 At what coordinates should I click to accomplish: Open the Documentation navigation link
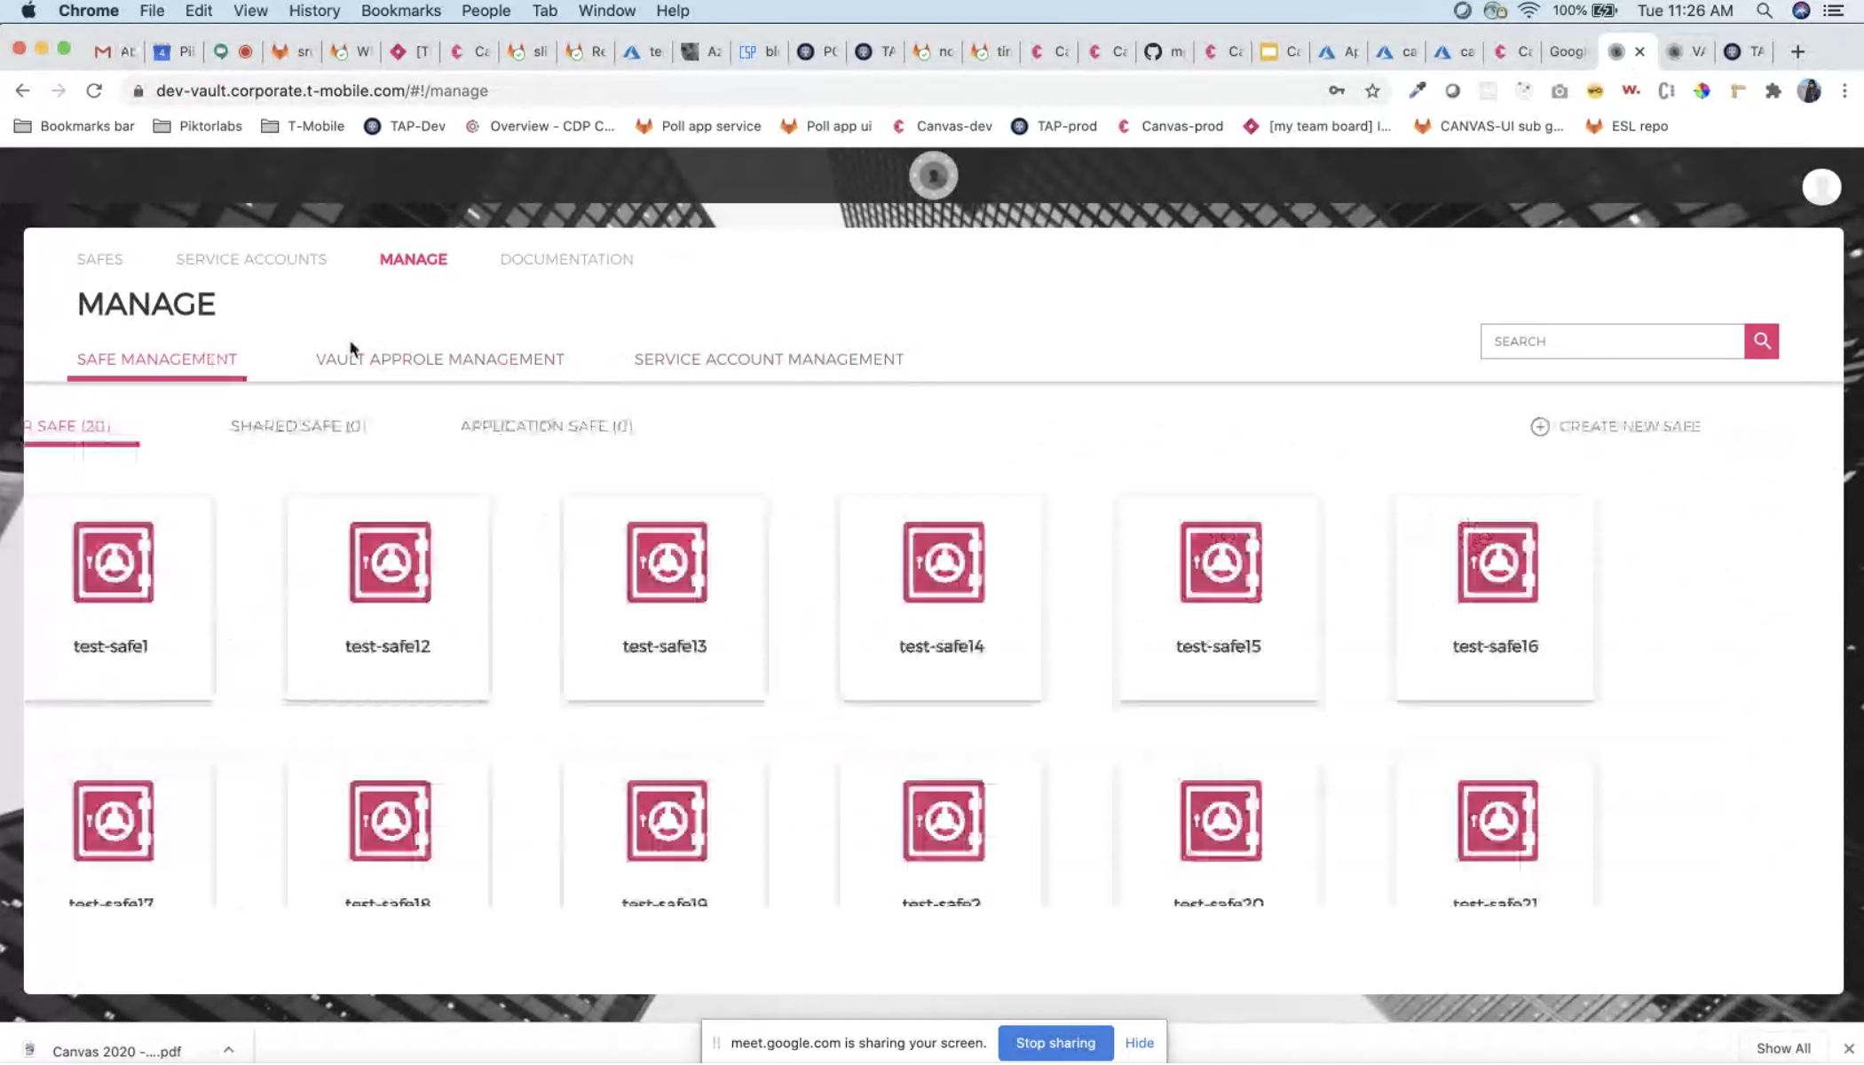tap(566, 259)
